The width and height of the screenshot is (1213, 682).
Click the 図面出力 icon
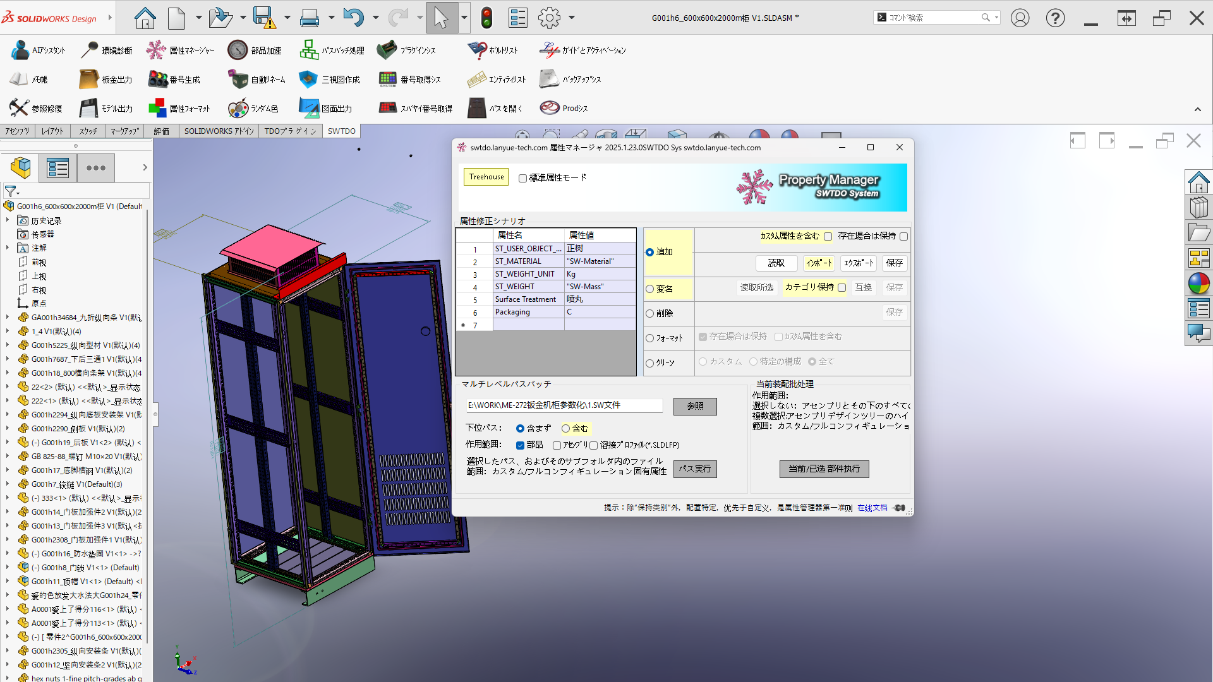tap(308, 109)
